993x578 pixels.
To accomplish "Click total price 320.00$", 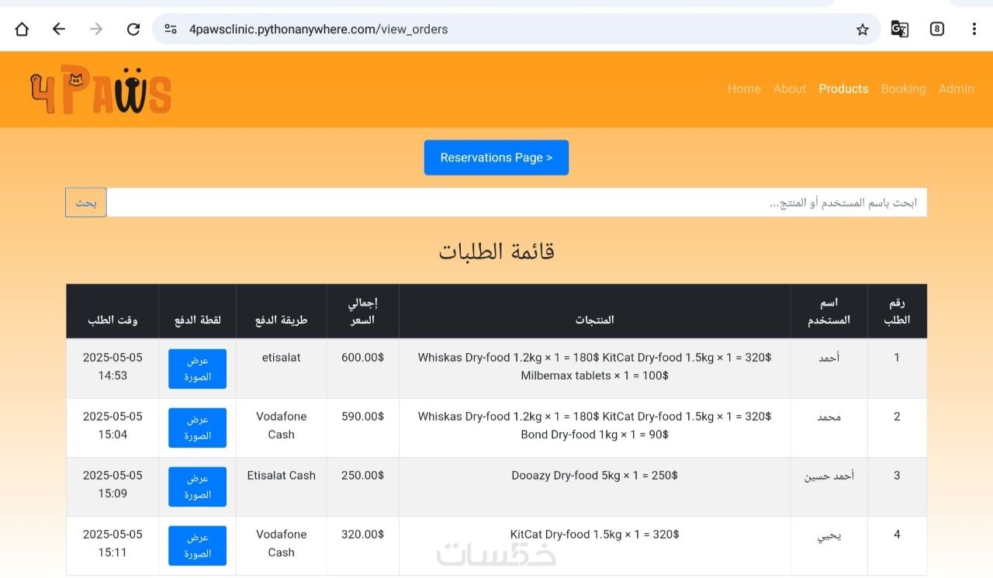I will (362, 535).
